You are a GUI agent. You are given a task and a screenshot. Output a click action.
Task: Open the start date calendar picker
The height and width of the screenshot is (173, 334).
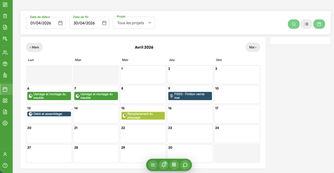60,23
